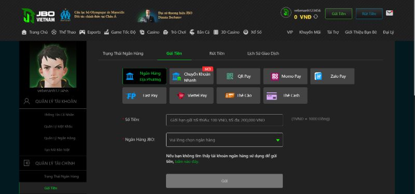Switch to Trạng Thái Ngân Hàng tab
The image size is (415, 194).
click(123, 53)
